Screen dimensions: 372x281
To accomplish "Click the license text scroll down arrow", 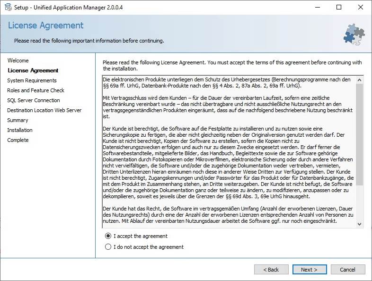I will 359,224.
